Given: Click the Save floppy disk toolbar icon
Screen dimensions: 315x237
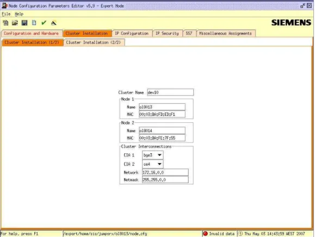Looking at the screenshot, I should point(24,23).
